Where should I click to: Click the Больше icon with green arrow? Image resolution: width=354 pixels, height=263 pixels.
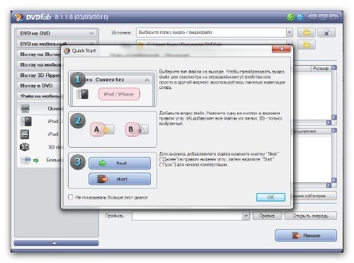pos(29,160)
